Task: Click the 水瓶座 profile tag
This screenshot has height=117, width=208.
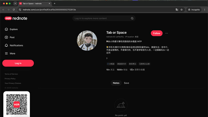Action: coord(111,64)
